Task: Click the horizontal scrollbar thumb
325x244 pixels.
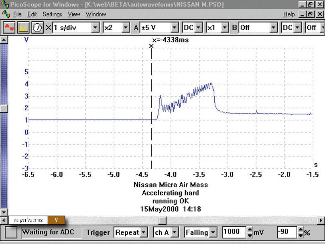Action: 162,220
